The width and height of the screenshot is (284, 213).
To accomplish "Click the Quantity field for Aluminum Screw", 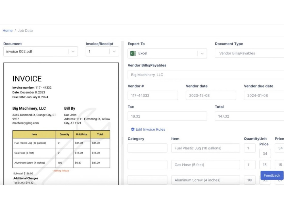I will (250, 180).
